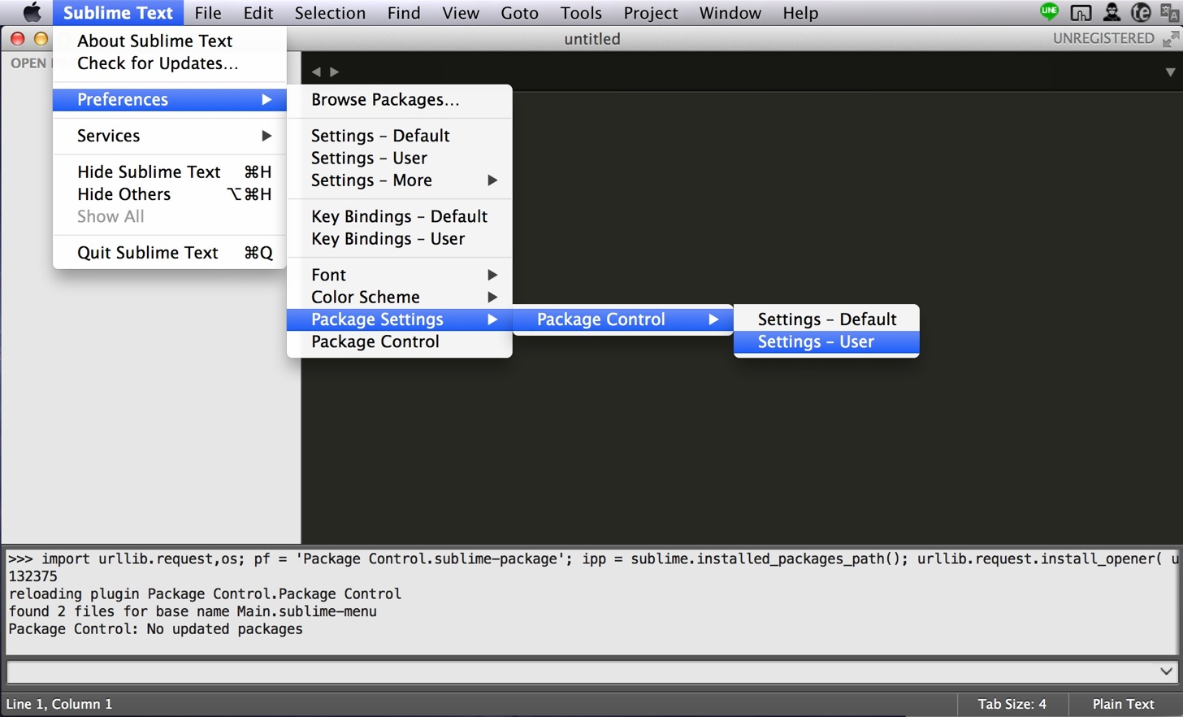
Task: Open the Find menu
Action: coord(404,13)
